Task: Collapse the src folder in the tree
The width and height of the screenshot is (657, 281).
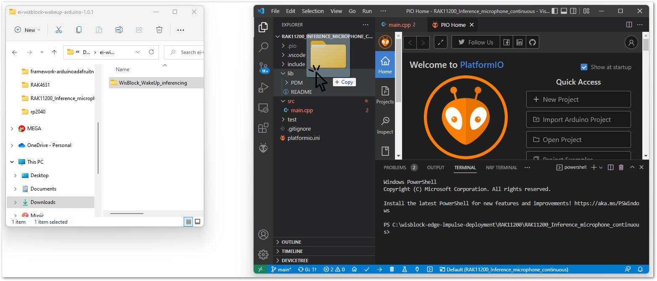Action: tap(291, 101)
